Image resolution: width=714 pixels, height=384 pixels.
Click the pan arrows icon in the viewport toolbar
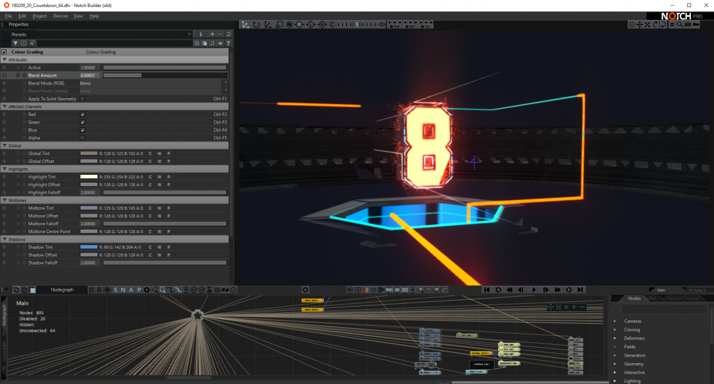click(640, 24)
